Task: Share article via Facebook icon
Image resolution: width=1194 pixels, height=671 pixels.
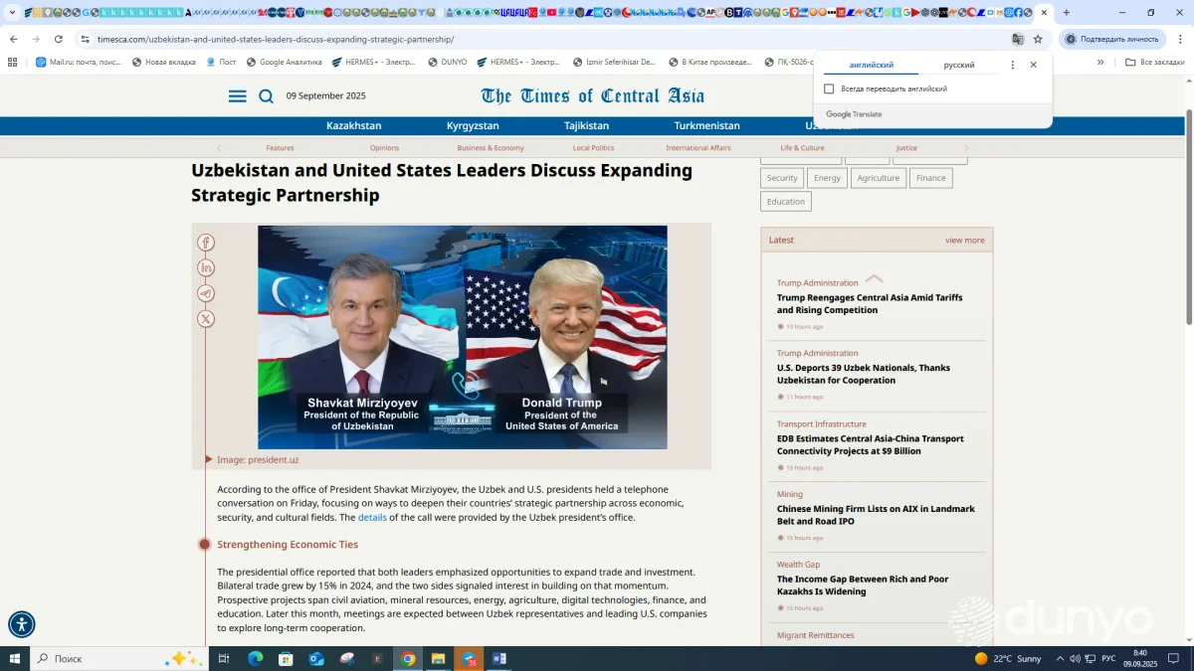Action: [x=206, y=243]
